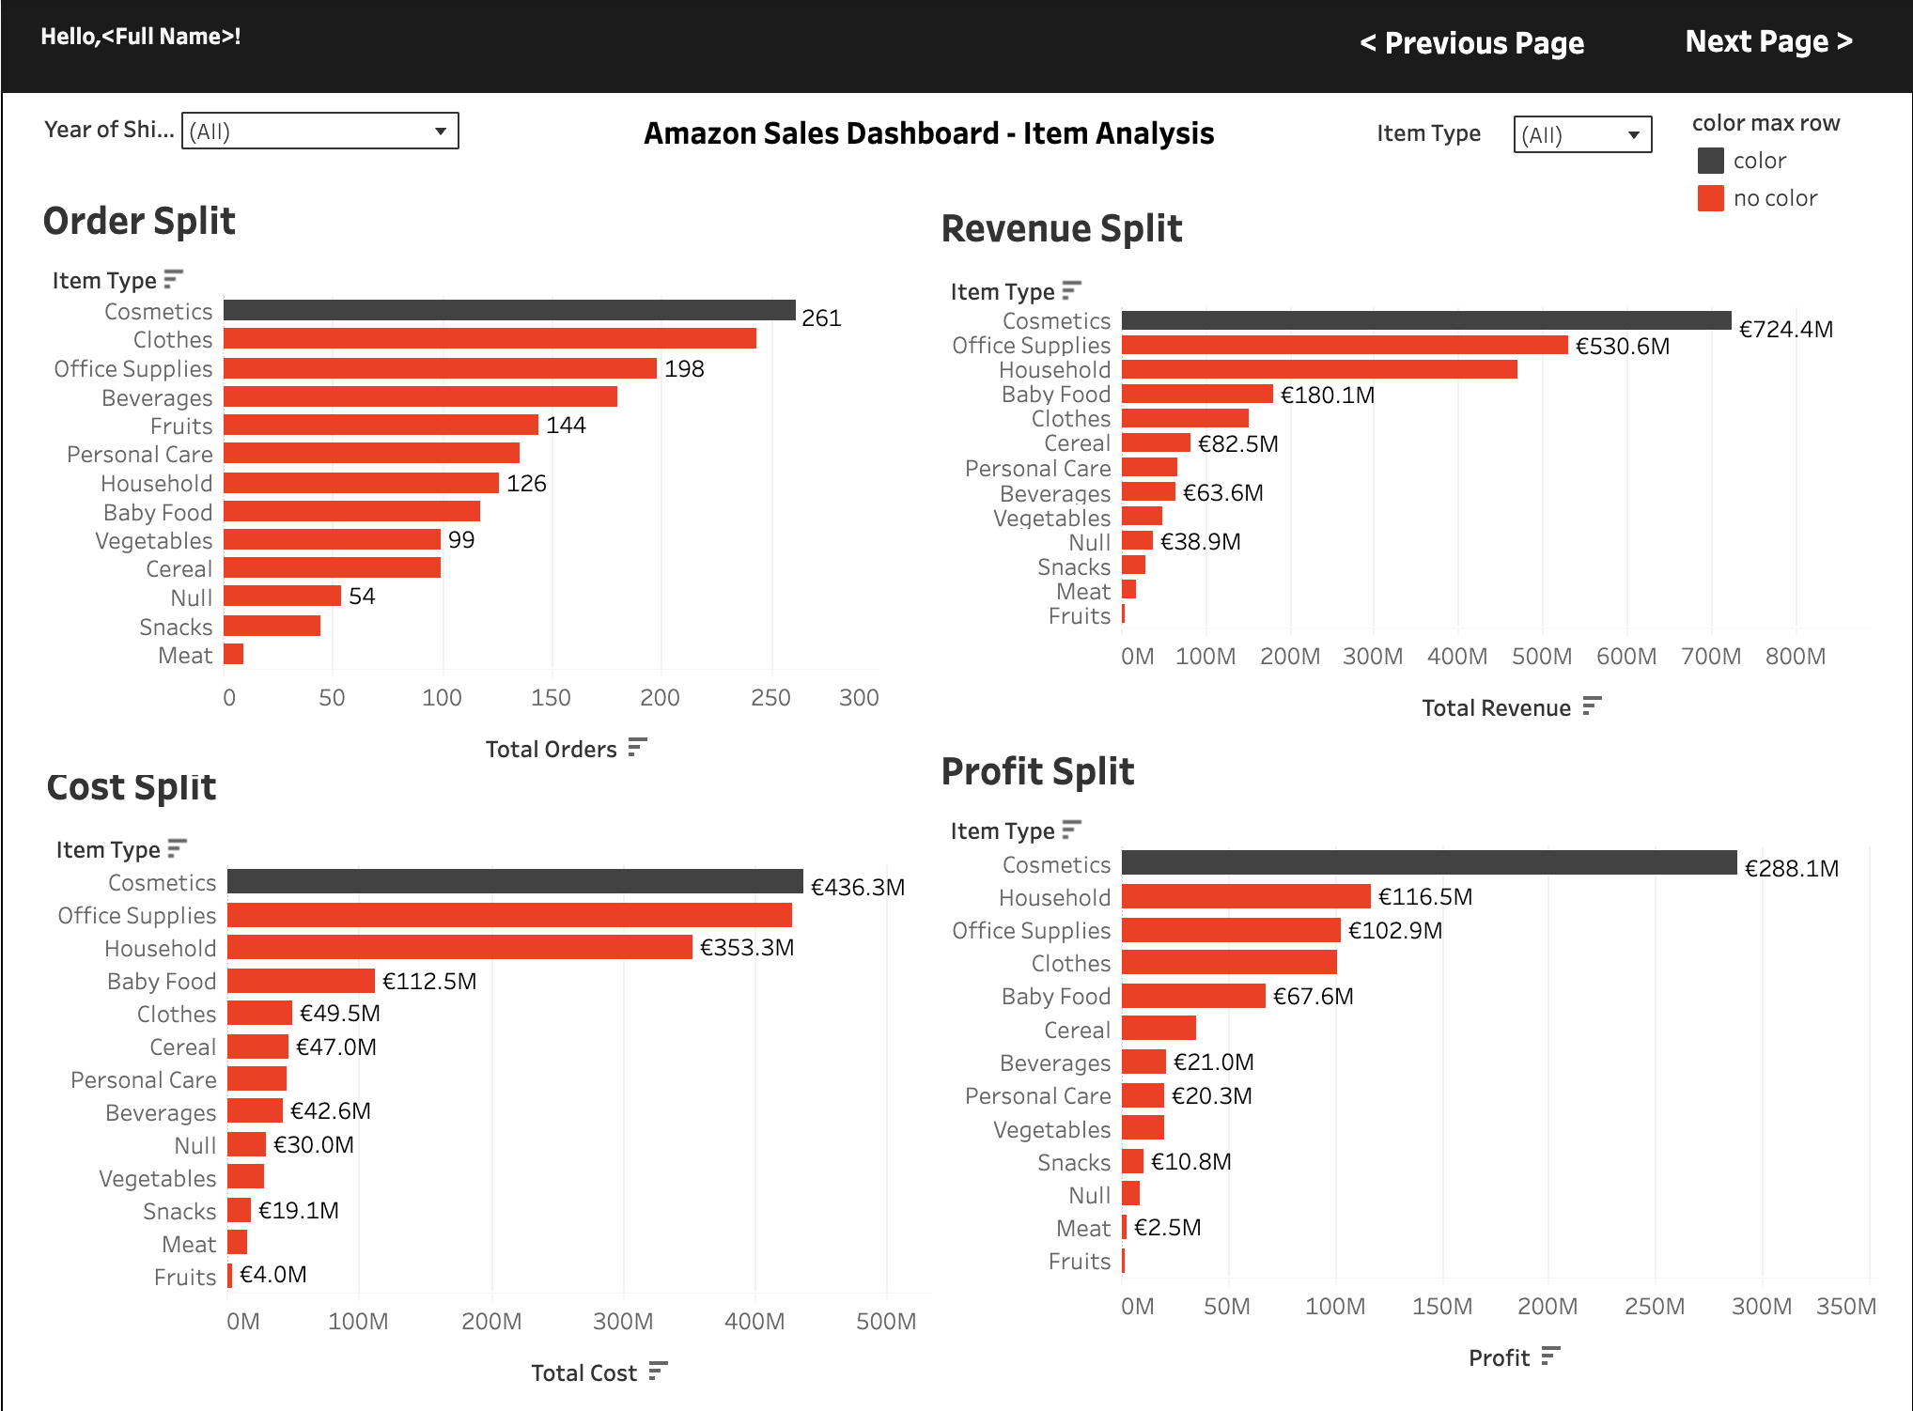Select the red 'no color' legend swatch
Screen dimensions: 1913x1411
pos(1710,198)
